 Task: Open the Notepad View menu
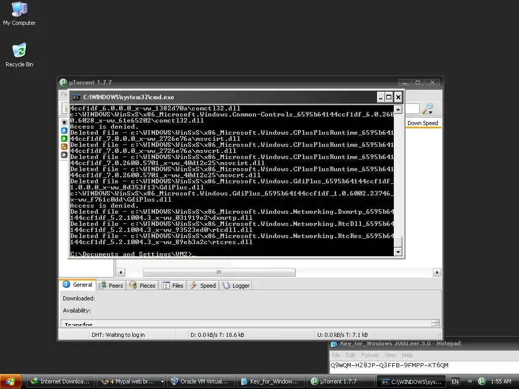390,355
